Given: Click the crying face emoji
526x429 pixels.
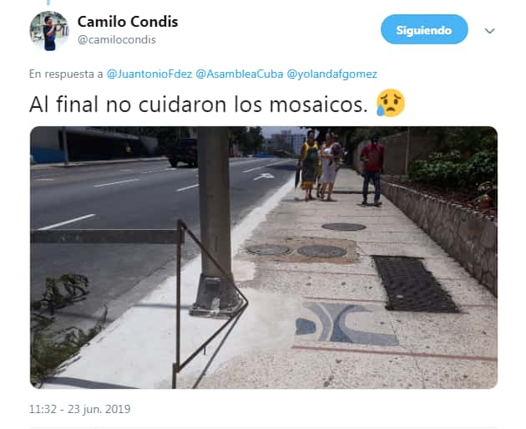Looking at the screenshot, I should [391, 103].
